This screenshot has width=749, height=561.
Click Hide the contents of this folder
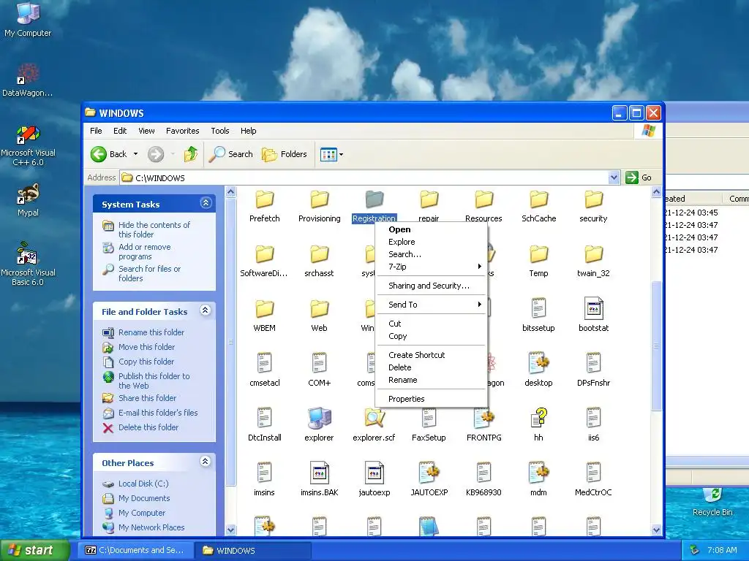click(154, 229)
